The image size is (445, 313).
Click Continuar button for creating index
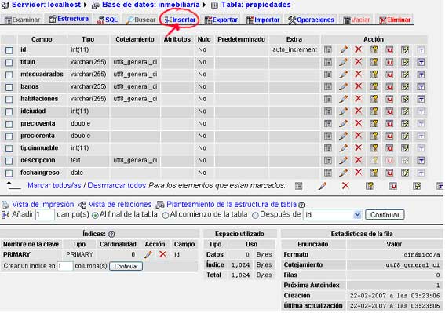click(126, 266)
